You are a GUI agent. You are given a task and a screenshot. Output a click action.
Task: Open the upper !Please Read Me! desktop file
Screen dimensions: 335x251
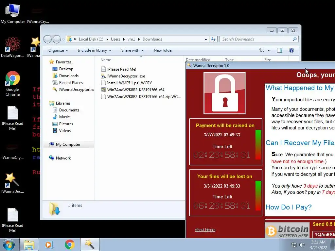[x=13, y=118]
